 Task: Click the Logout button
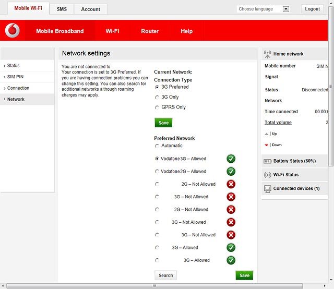pyautogui.click(x=312, y=9)
